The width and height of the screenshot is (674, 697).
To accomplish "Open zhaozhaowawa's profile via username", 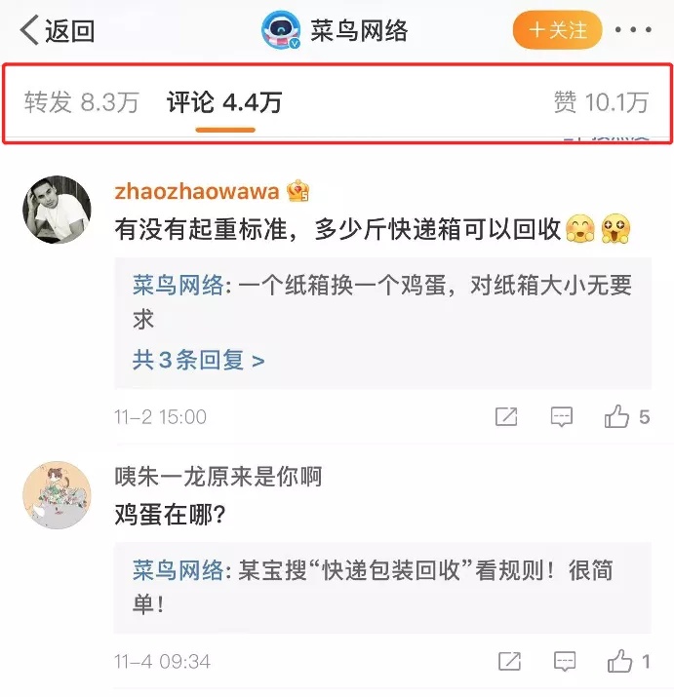I will coord(197,192).
